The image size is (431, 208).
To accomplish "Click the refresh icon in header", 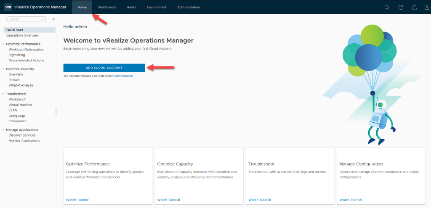I will (x=401, y=7).
